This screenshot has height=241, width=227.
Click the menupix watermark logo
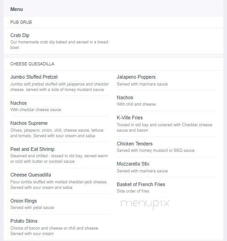tap(145, 204)
